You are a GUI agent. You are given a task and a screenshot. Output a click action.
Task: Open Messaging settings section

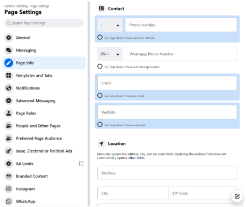44,50
